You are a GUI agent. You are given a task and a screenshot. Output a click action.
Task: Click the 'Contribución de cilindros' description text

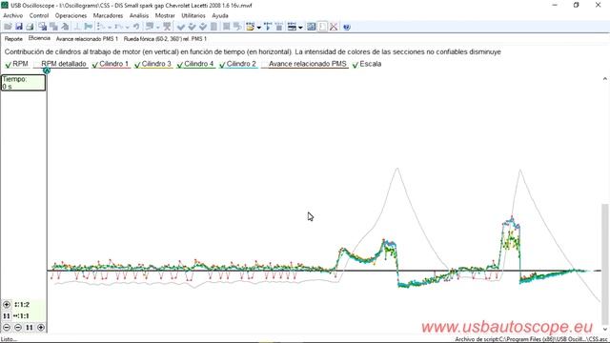(x=253, y=52)
